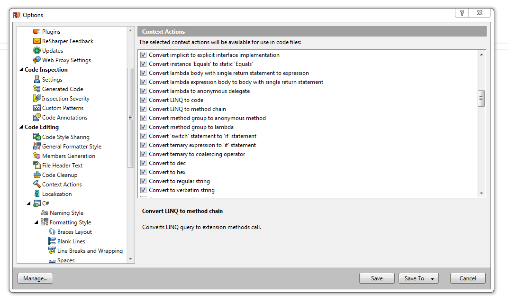
Task: Toggle Convert 'switch' statement to 'if' statement
Action: click(143, 136)
